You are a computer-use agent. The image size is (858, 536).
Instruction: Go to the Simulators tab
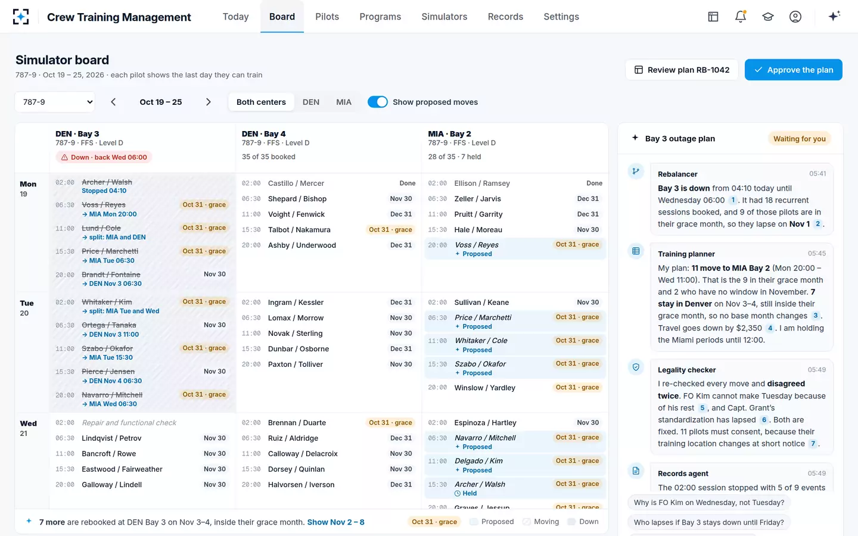click(444, 17)
